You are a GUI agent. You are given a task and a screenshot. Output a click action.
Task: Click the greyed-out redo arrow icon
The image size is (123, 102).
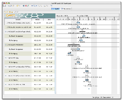click(x=19, y=6)
